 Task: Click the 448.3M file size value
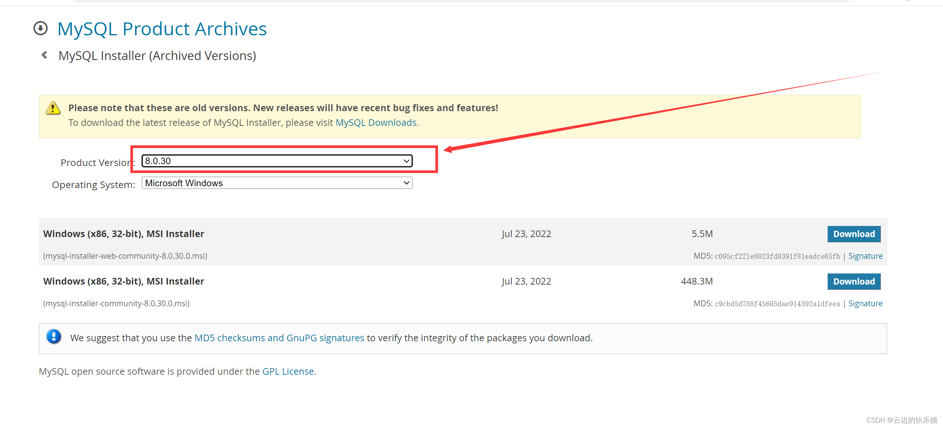coord(697,281)
